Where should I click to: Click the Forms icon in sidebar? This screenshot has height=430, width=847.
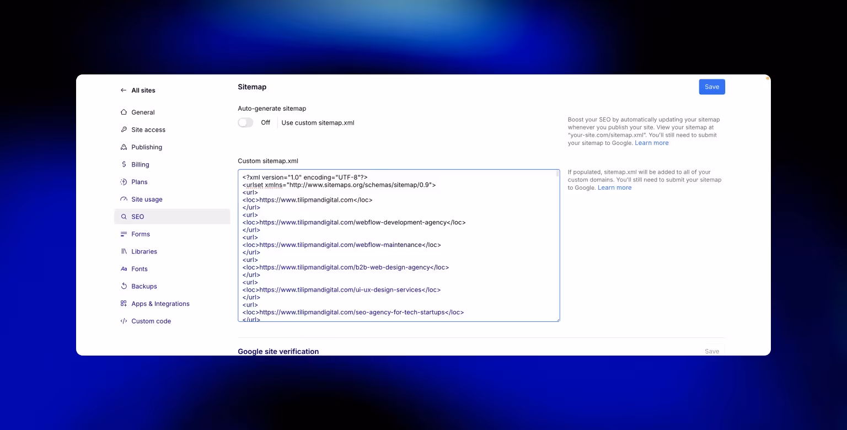click(124, 234)
